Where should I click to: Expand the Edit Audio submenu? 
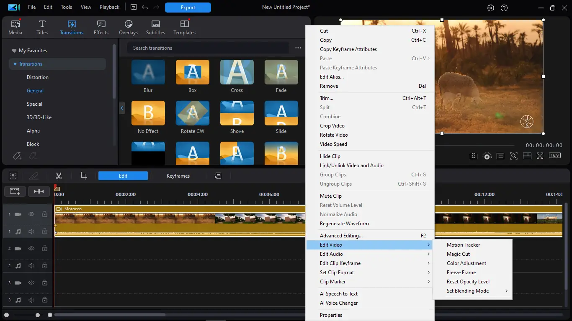pyautogui.click(x=331, y=254)
